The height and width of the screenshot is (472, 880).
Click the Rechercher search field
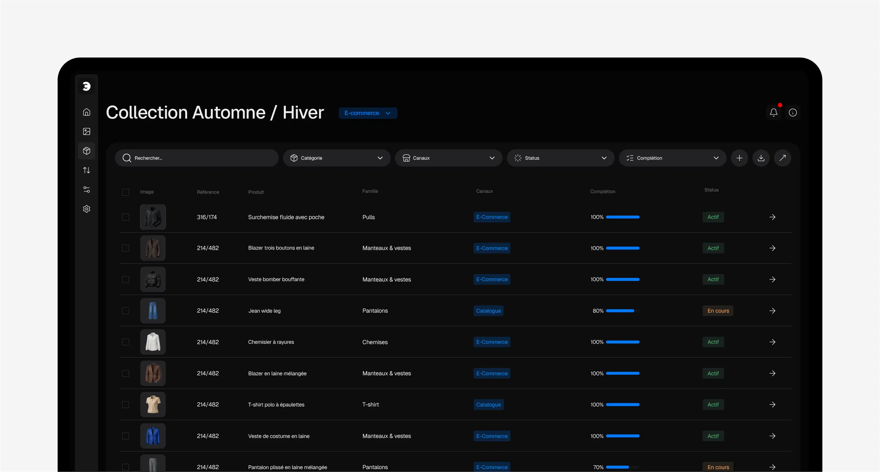point(197,158)
